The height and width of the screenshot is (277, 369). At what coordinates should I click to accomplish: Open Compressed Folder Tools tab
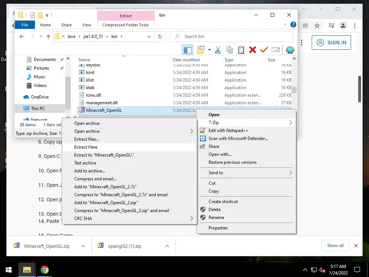[x=126, y=25]
